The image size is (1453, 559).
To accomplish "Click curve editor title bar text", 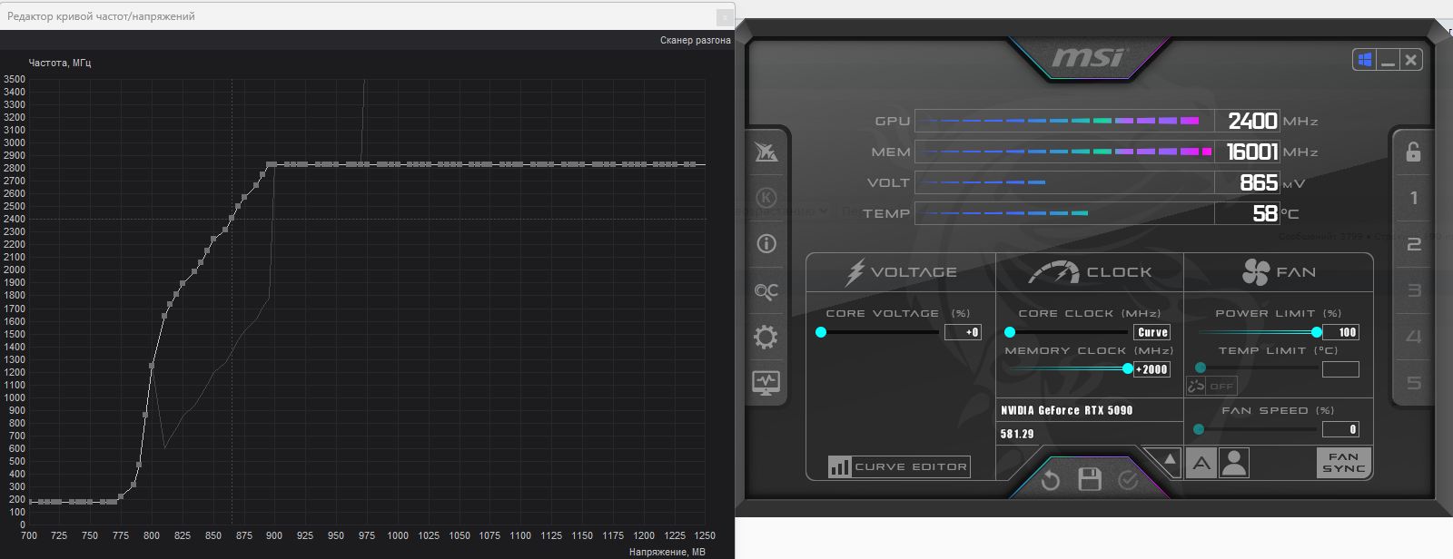I will [101, 16].
